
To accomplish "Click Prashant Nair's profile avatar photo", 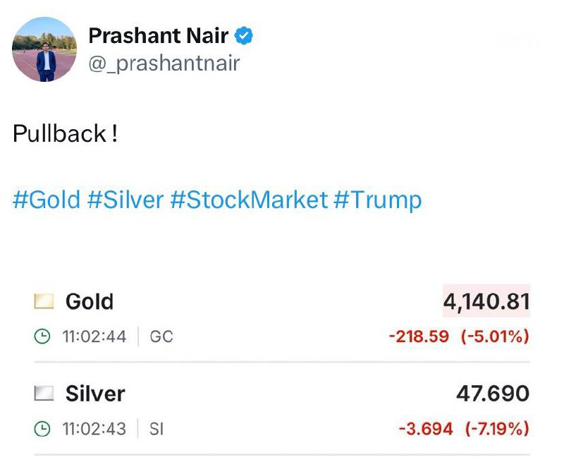I will 44,49.
